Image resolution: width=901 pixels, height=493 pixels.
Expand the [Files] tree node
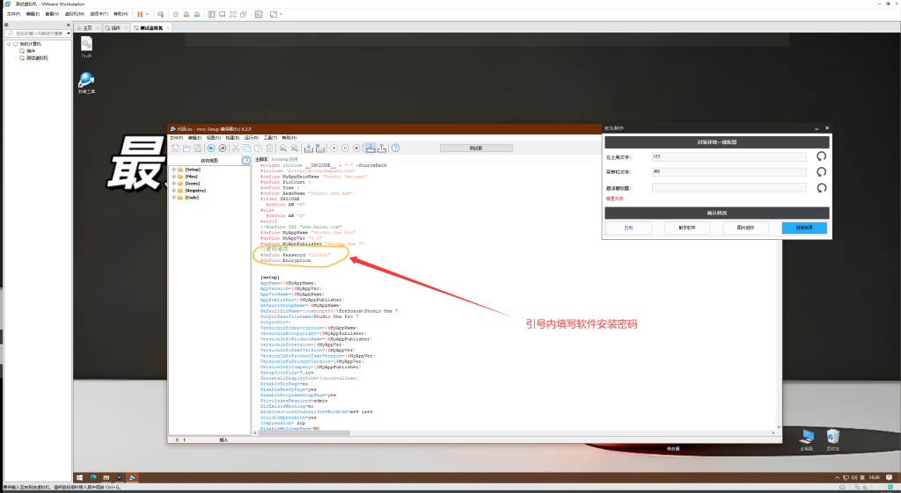[x=174, y=177]
